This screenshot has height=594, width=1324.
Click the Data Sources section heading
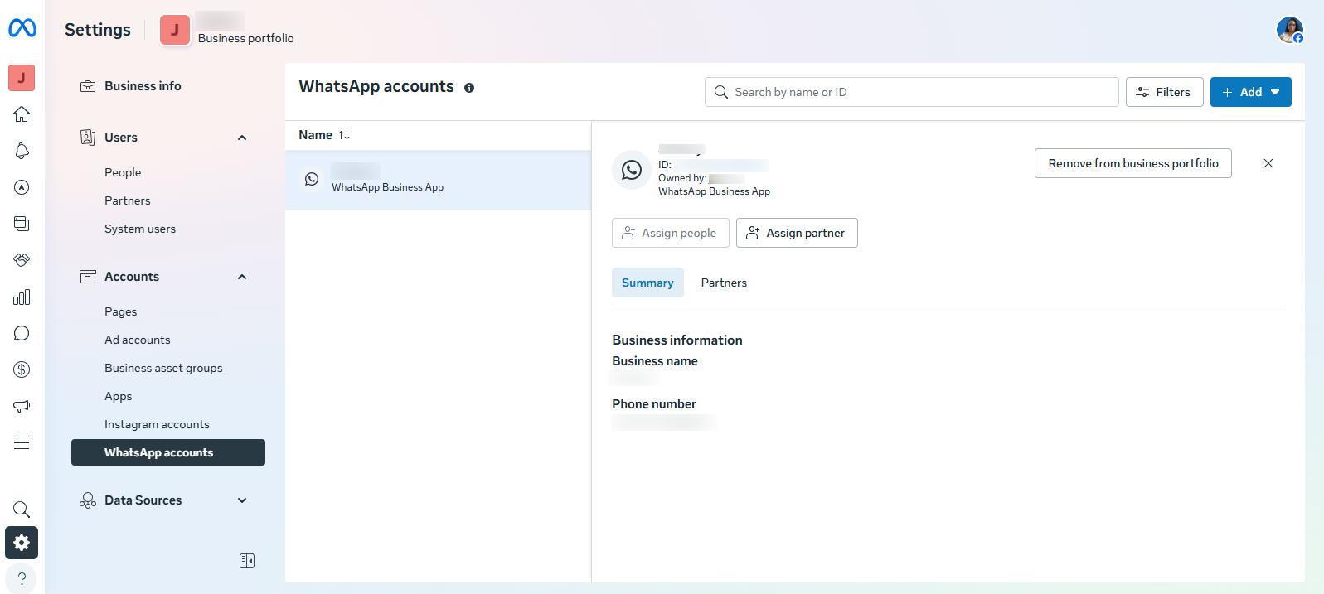[x=143, y=500]
